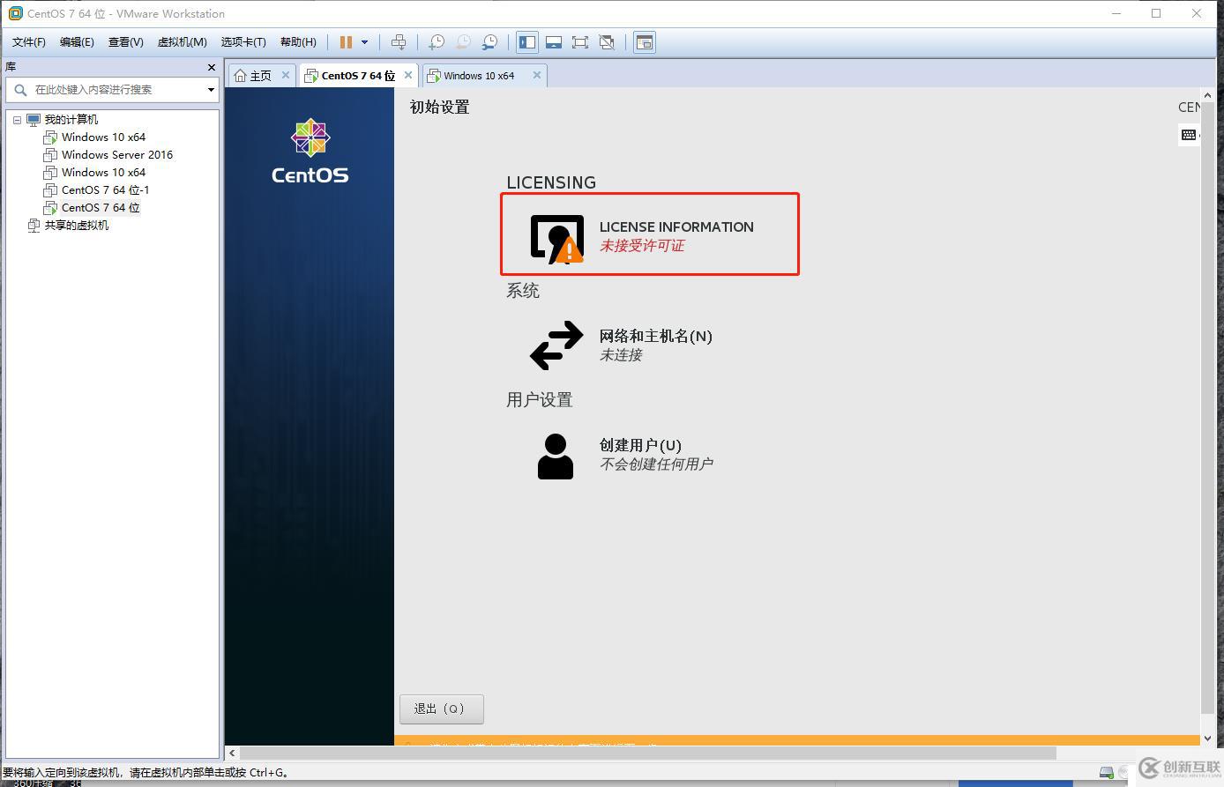Click the 退出(Q) button

pos(441,709)
